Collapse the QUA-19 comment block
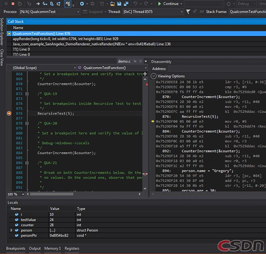 point(27,94)
